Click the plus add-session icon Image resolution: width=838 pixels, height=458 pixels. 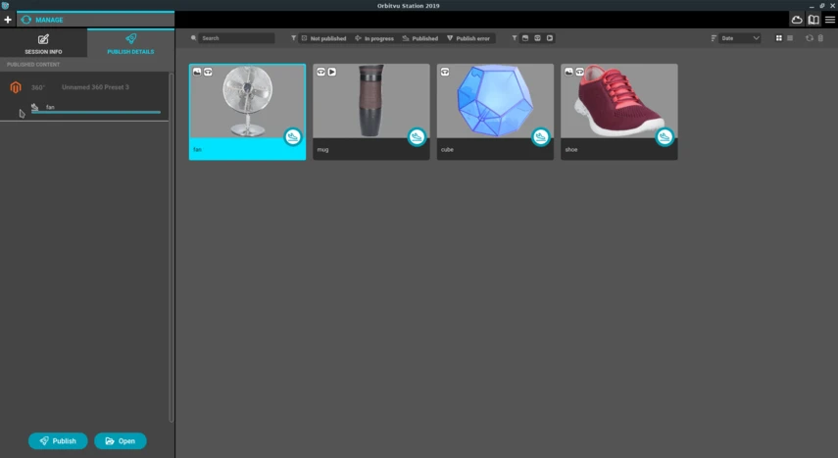point(8,20)
